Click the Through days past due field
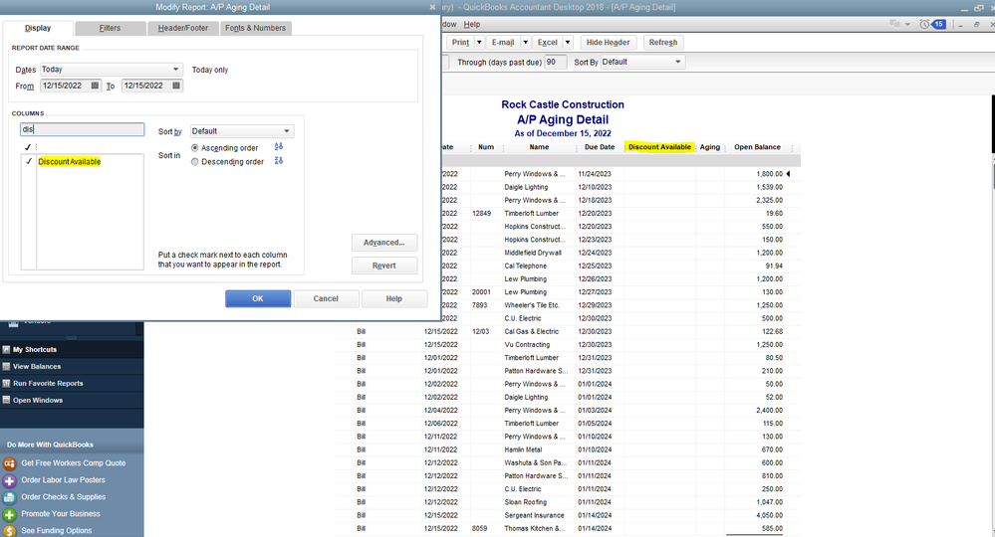995x537 pixels. [555, 62]
